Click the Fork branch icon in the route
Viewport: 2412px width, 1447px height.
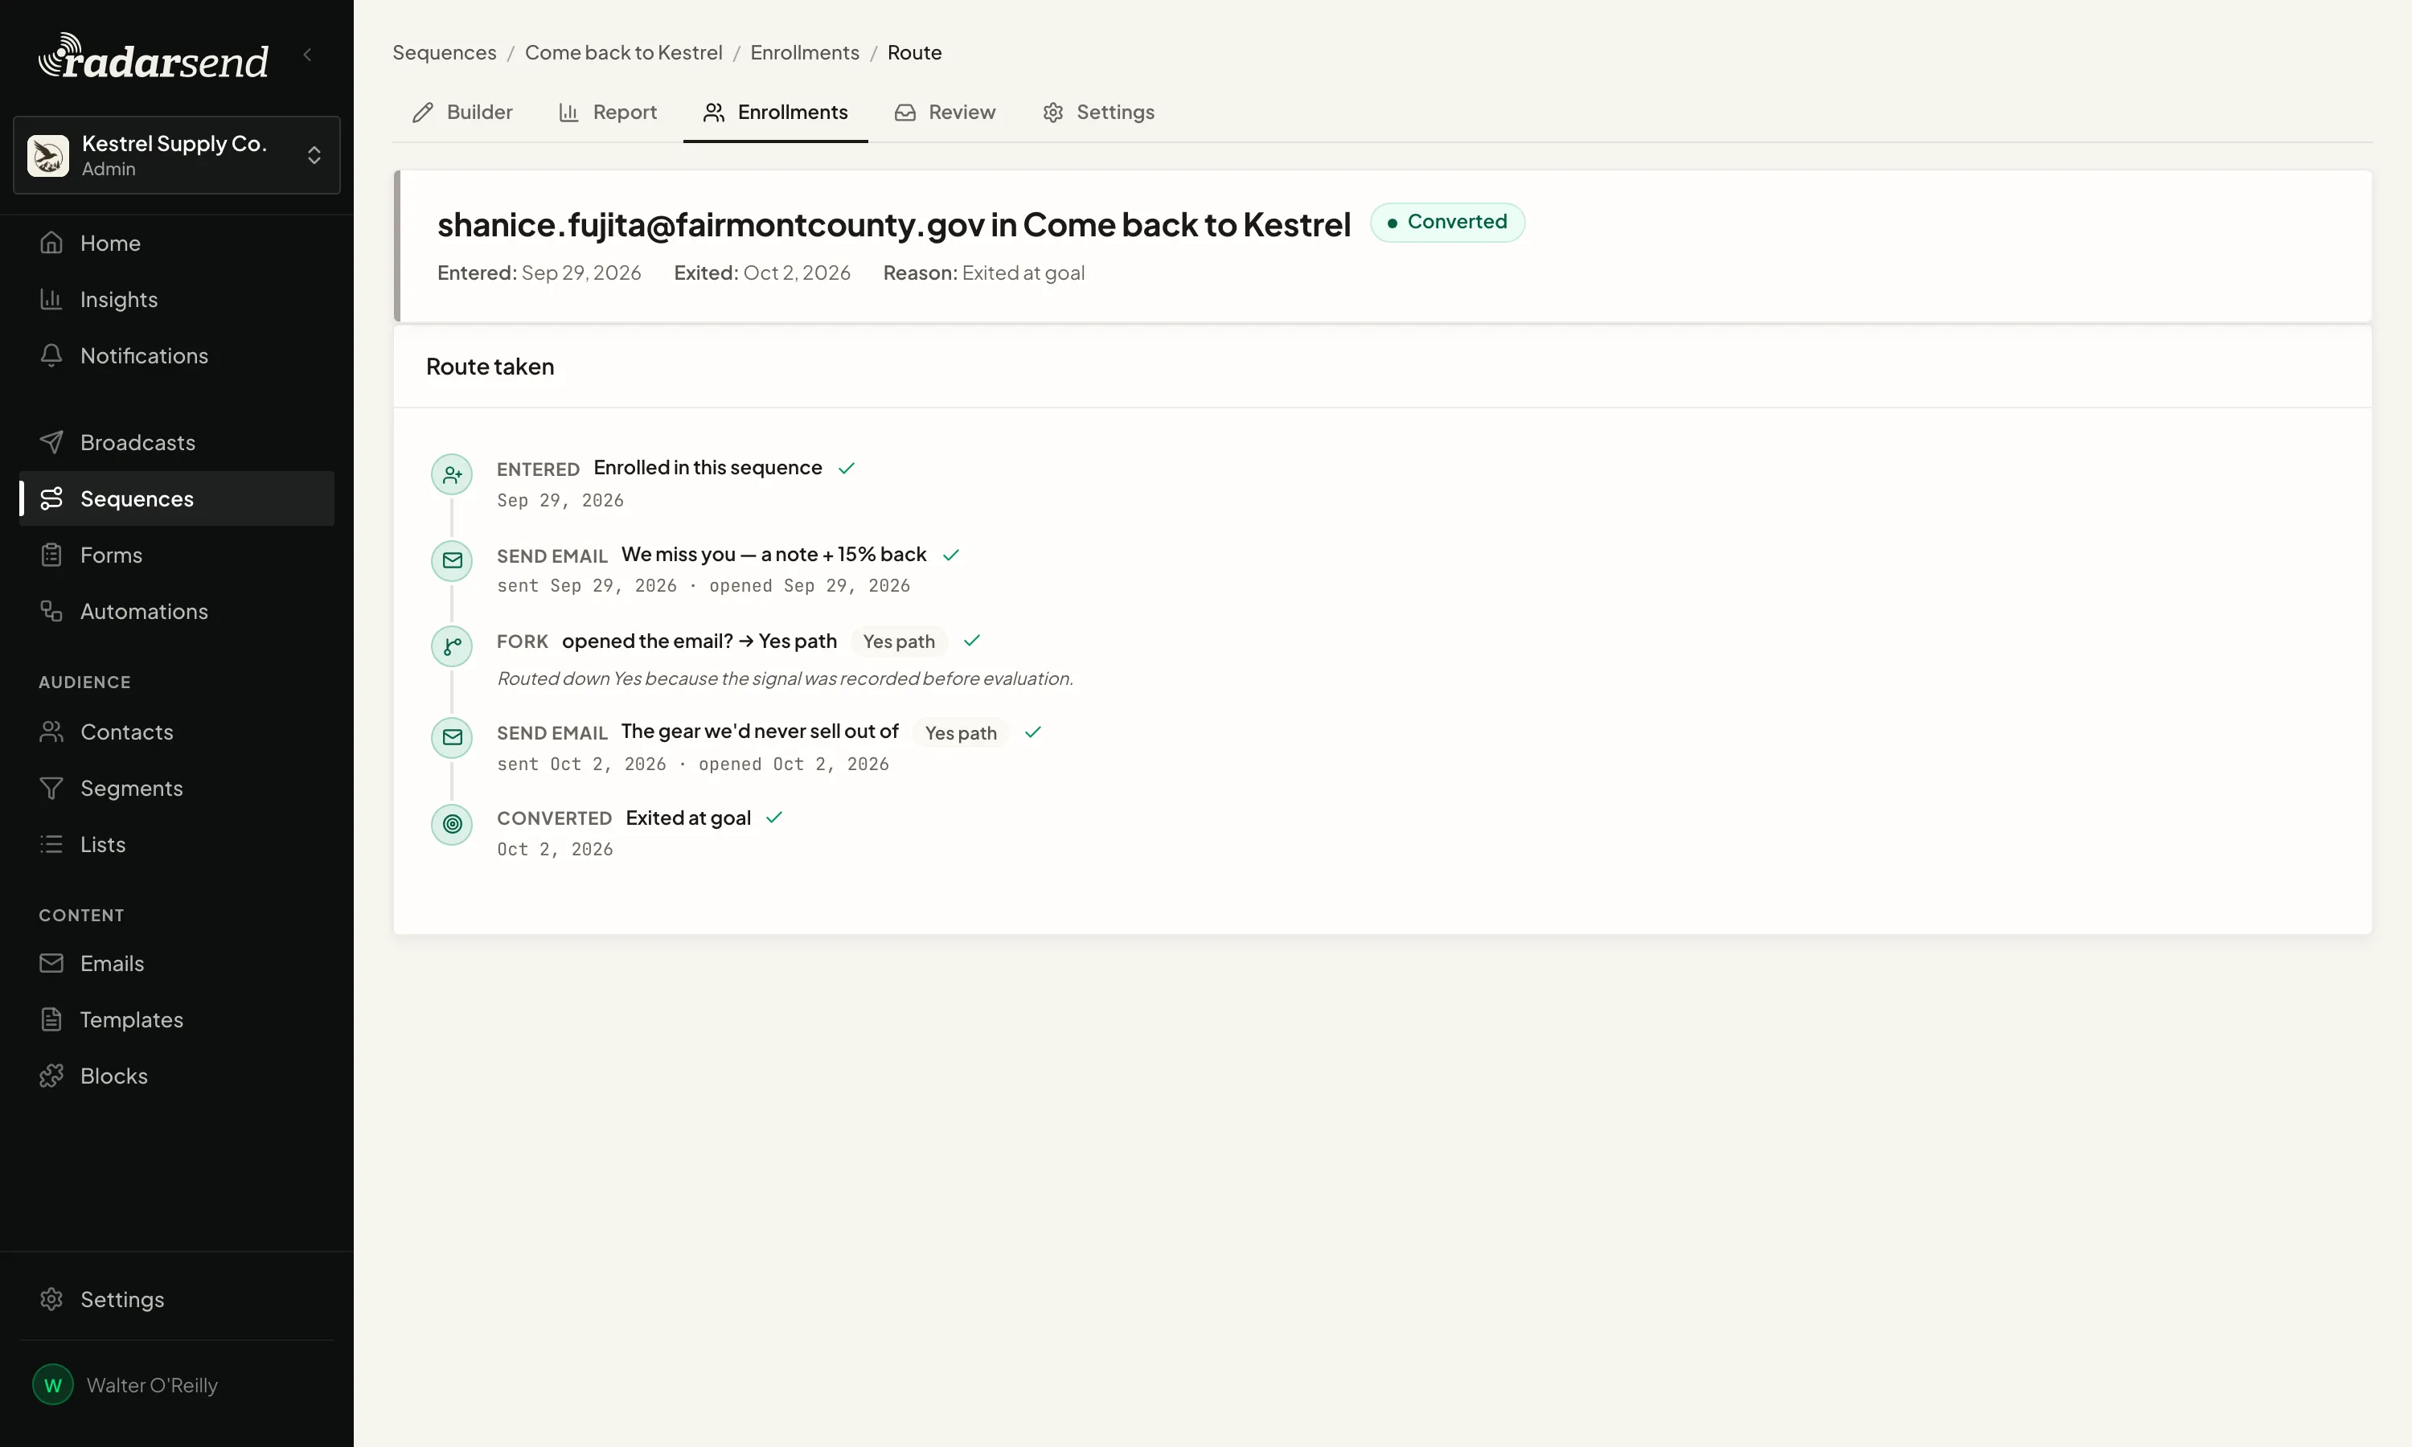click(x=453, y=646)
